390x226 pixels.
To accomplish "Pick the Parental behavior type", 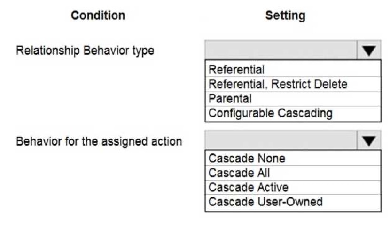I will pyautogui.click(x=293, y=99).
